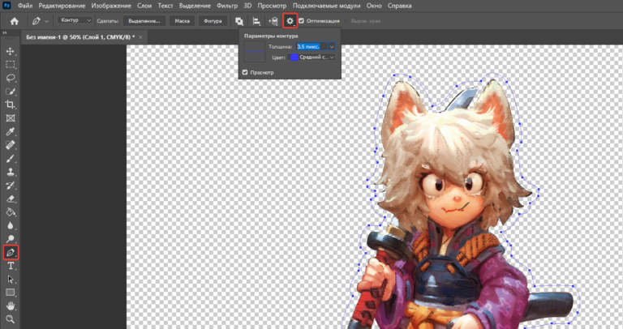
Task: Select the Horizontal Type tool
Action: [x=11, y=266]
